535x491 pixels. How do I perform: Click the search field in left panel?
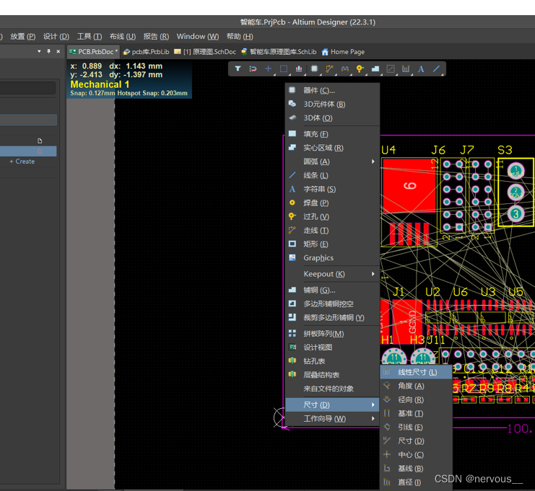click(27, 88)
